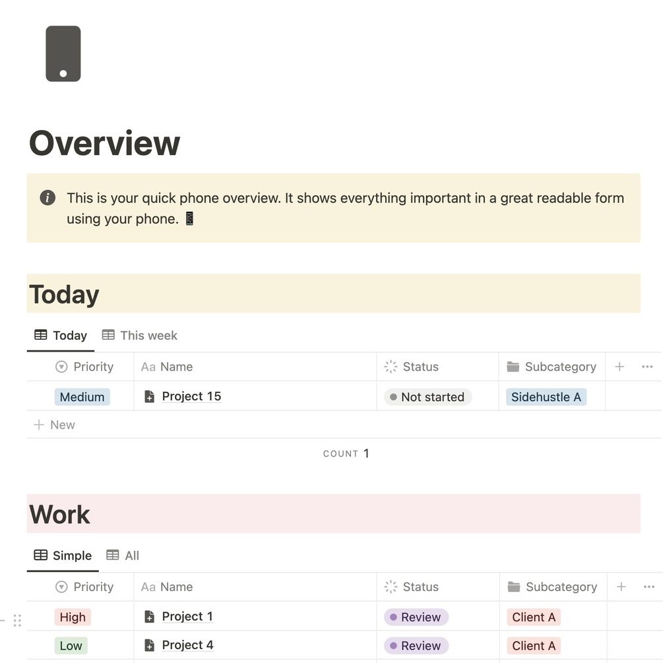Select the Simple view tab
Viewport: 663px width, 663px height.
(63, 555)
